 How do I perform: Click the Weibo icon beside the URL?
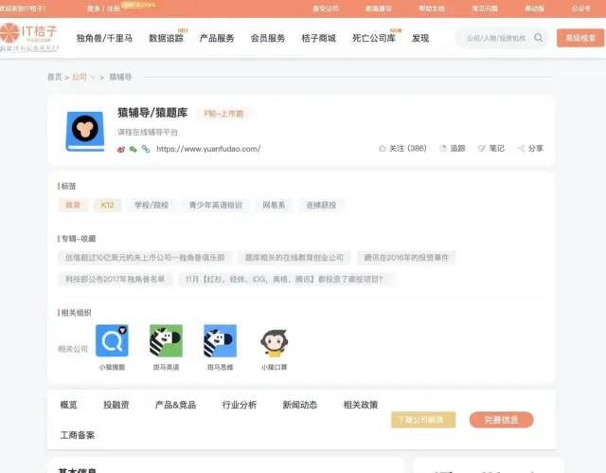[x=121, y=149]
